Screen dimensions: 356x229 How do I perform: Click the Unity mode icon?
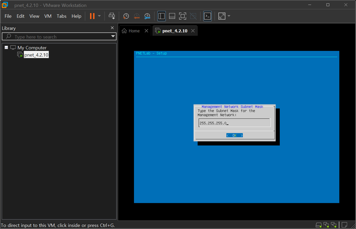click(193, 16)
